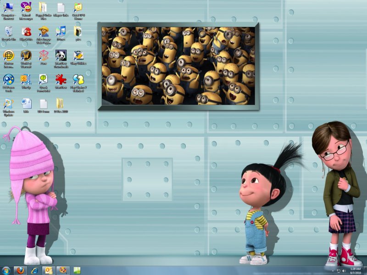
Task: Select the Word document on desktop
Action: click(26, 106)
